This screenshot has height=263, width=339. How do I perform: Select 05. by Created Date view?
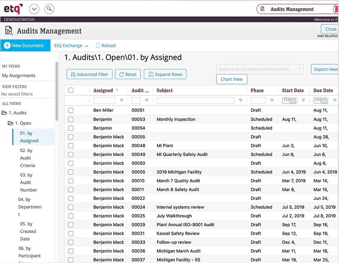(28, 231)
